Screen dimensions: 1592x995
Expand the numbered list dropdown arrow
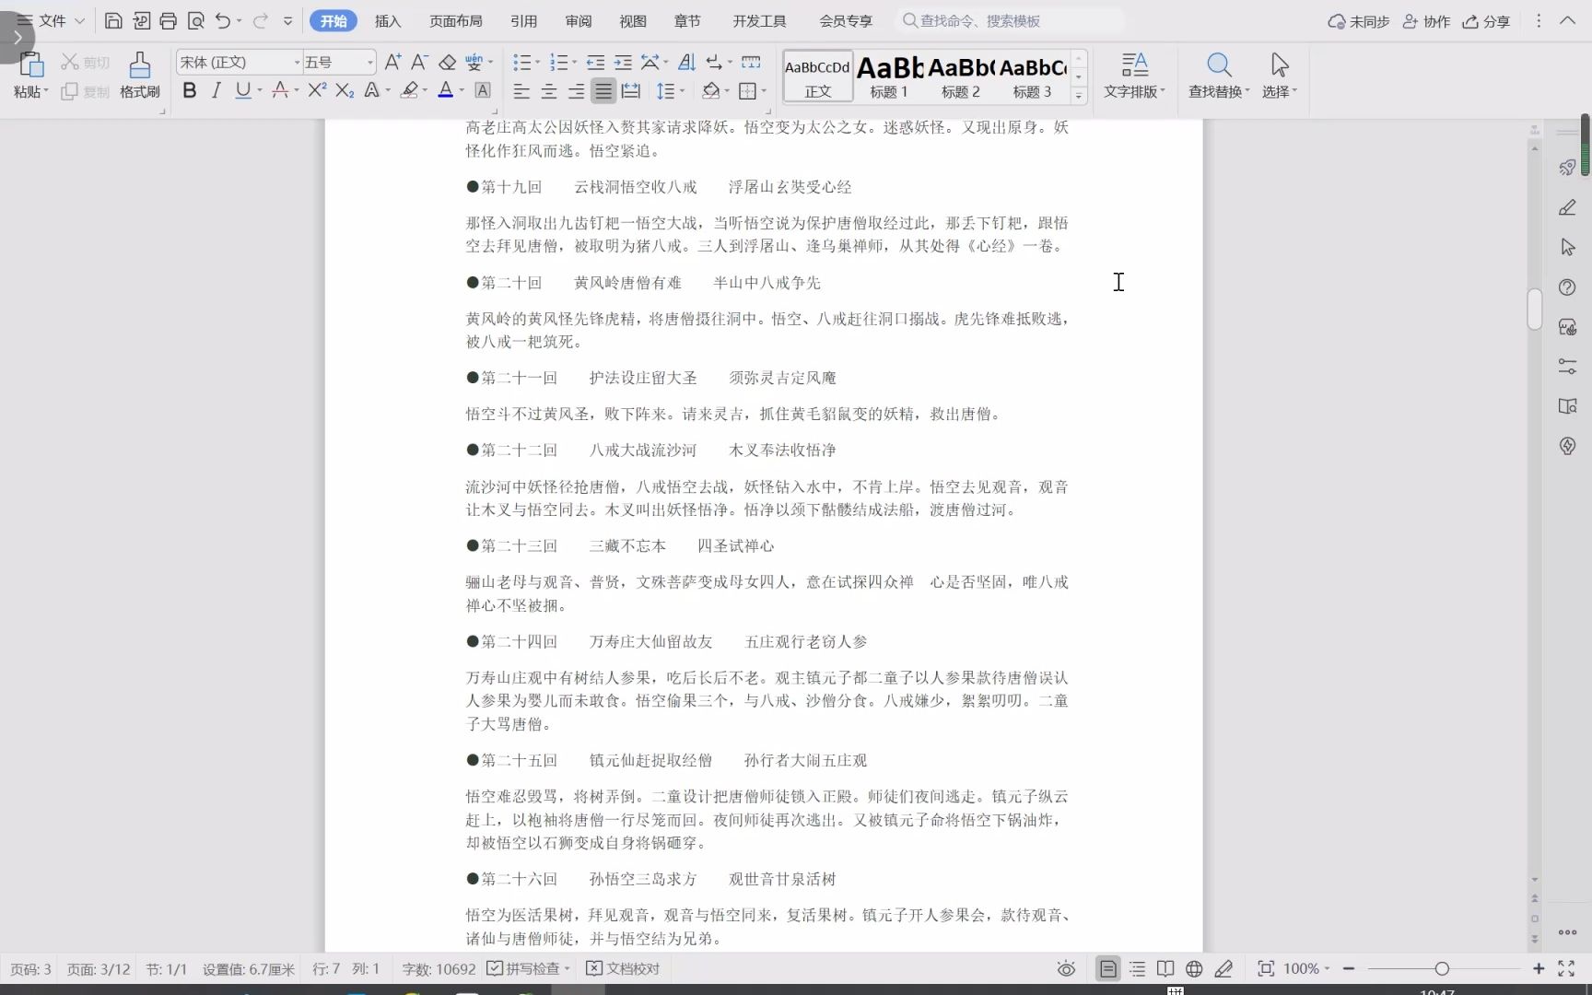tap(574, 63)
